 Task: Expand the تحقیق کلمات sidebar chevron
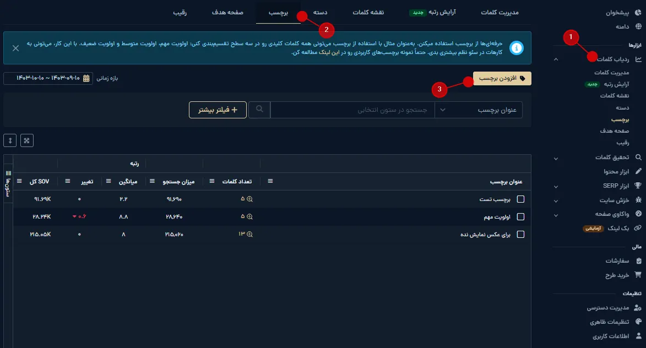click(556, 159)
